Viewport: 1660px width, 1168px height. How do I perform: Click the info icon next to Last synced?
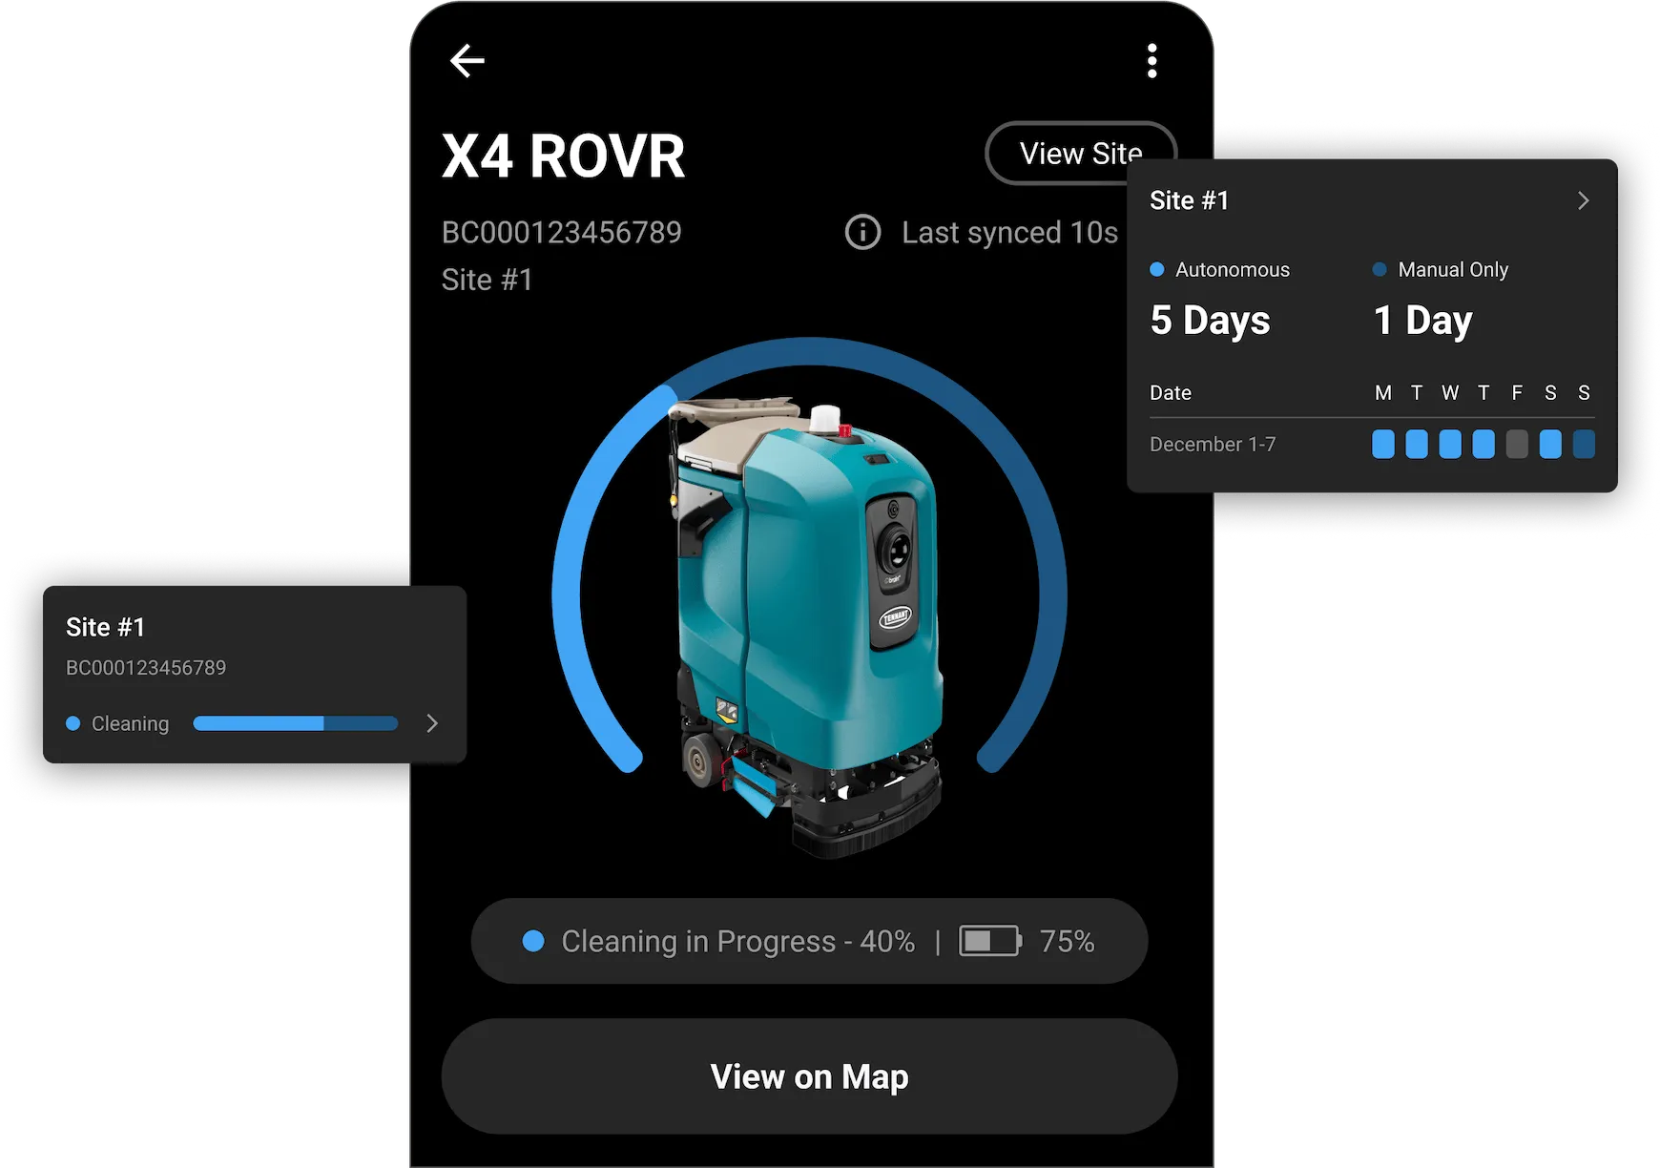tap(861, 233)
